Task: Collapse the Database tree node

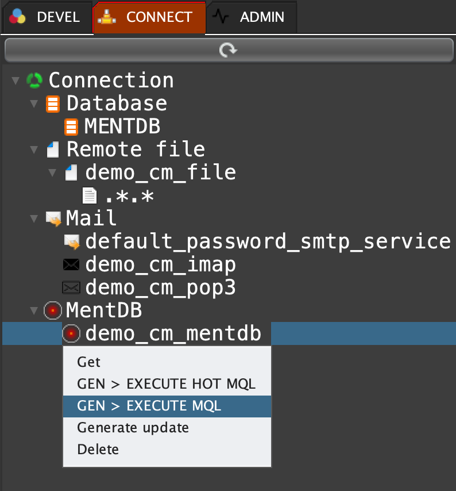Action: click(x=34, y=104)
